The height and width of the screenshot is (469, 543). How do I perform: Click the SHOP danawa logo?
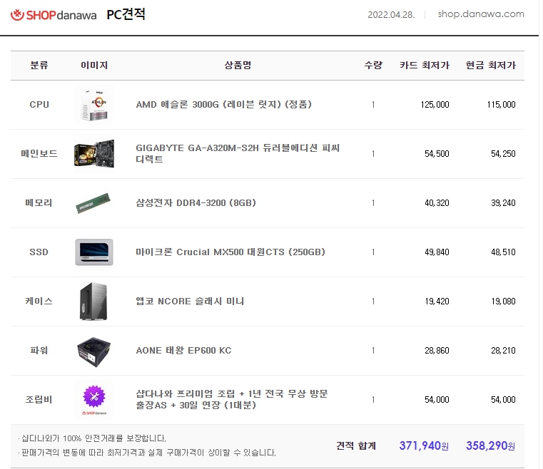pos(54,15)
